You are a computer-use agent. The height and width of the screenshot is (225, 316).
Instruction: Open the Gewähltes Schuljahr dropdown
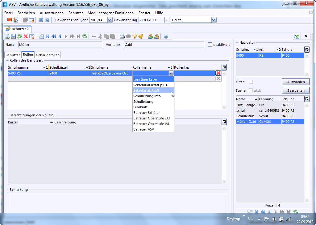click(110, 20)
